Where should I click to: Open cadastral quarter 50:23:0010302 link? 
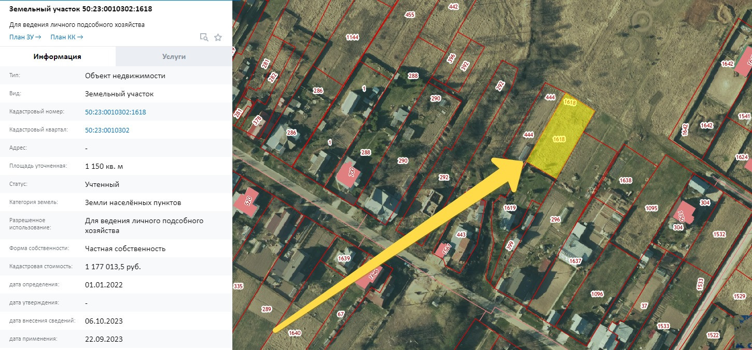click(x=107, y=130)
